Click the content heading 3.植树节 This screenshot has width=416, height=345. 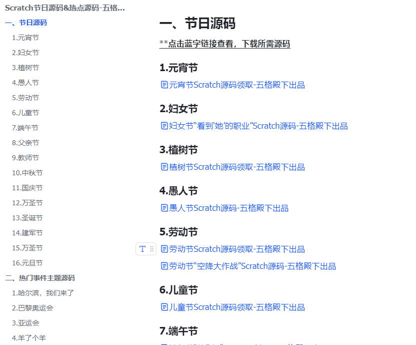pos(178,150)
